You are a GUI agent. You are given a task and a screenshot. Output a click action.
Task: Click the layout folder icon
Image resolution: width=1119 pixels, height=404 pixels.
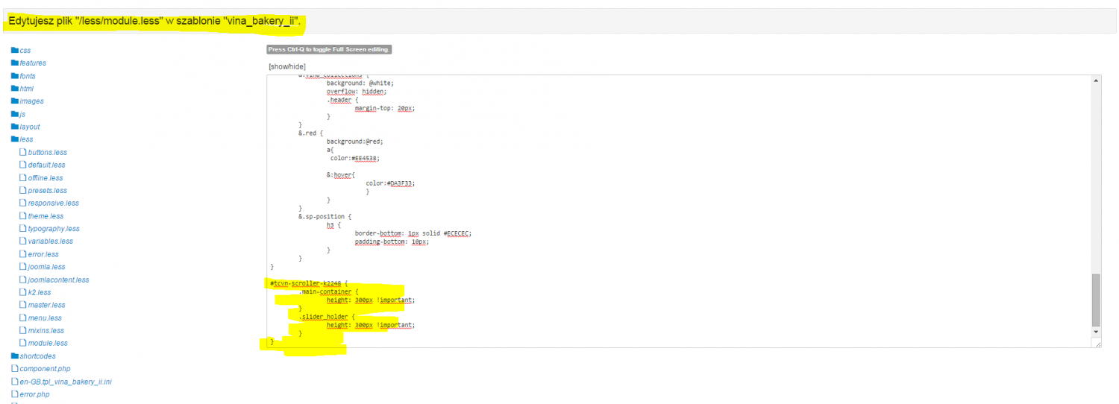pos(14,127)
